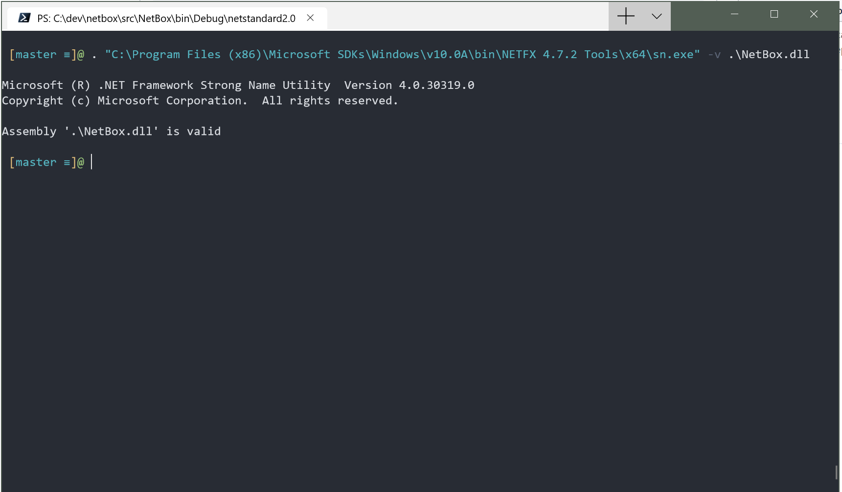Click the 'Assembly is valid' output line
This screenshot has width=842, height=492.
click(112, 131)
